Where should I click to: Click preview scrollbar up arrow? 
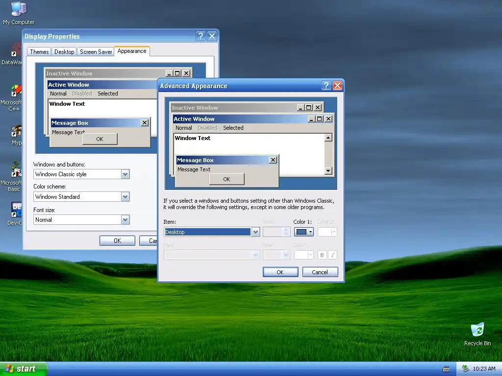(x=328, y=138)
